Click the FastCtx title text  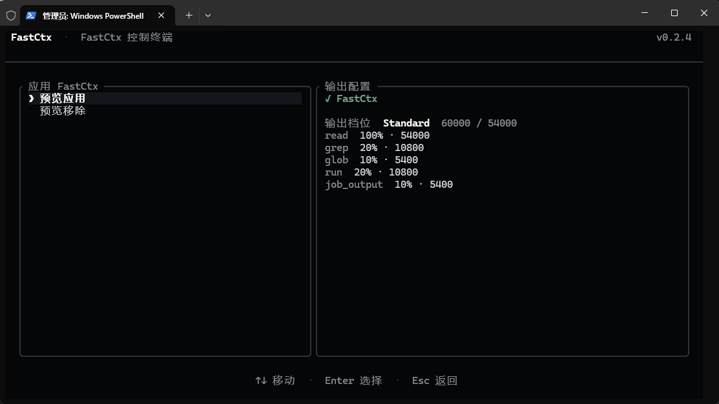click(x=31, y=37)
